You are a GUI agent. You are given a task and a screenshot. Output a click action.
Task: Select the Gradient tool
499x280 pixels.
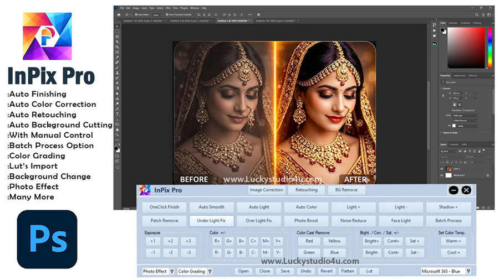(117, 88)
